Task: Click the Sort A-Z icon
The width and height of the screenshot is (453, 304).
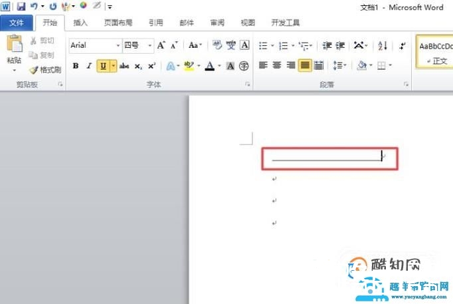Action: point(383,45)
